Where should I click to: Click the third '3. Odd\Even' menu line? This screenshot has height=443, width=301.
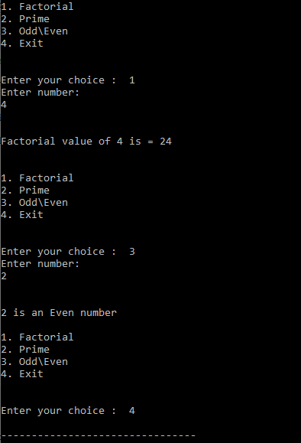[34, 362]
